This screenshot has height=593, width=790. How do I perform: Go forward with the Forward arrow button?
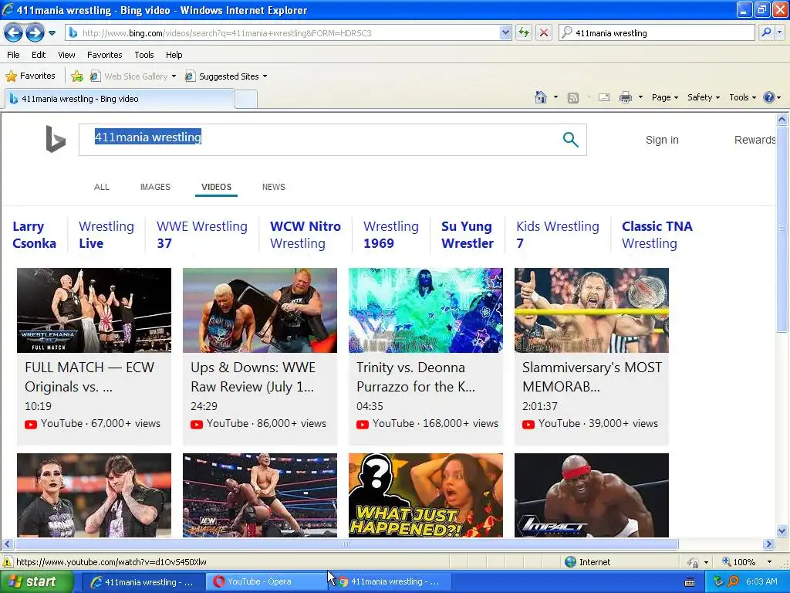(x=35, y=33)
